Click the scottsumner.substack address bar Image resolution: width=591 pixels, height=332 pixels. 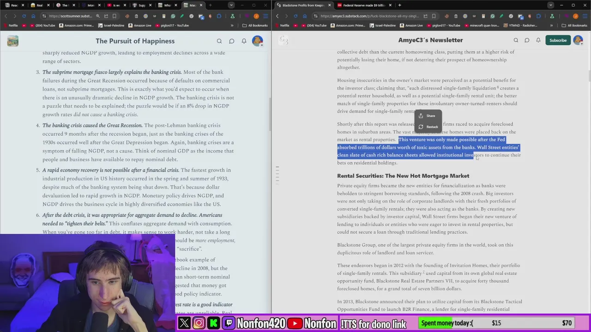(x=70, y=16)
